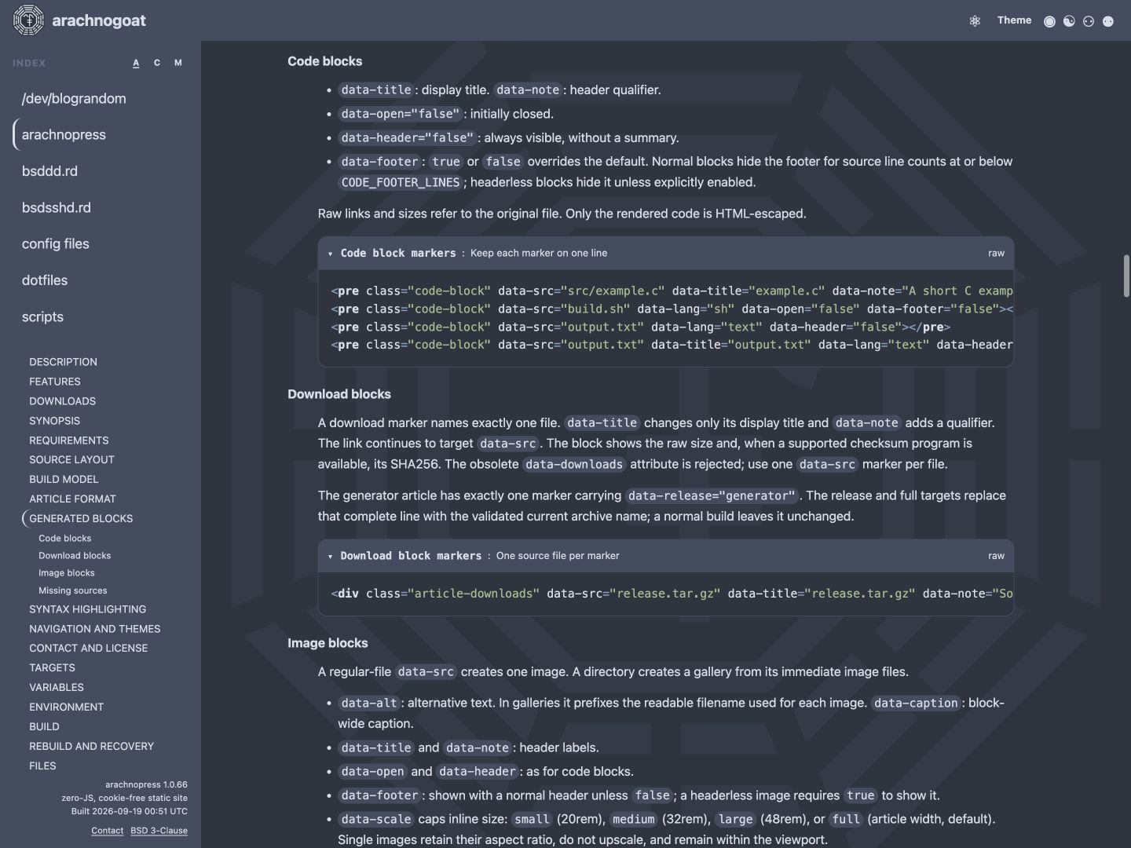Open the /dev/blograndom article

74,98
